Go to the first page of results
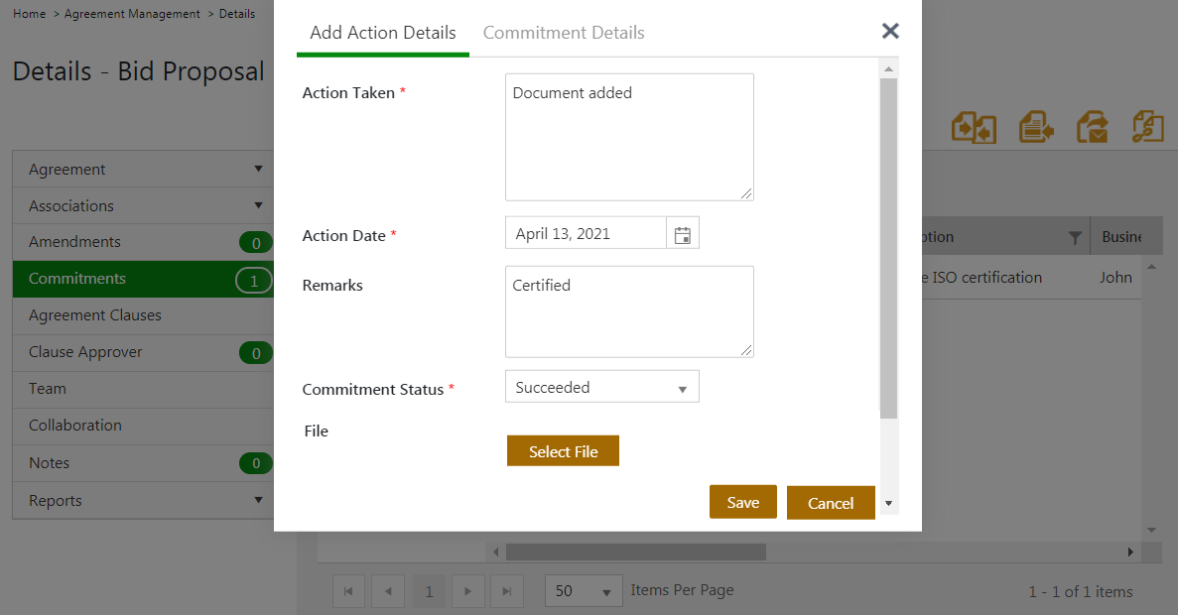1178x615 pixels. (x=348, y=591)
